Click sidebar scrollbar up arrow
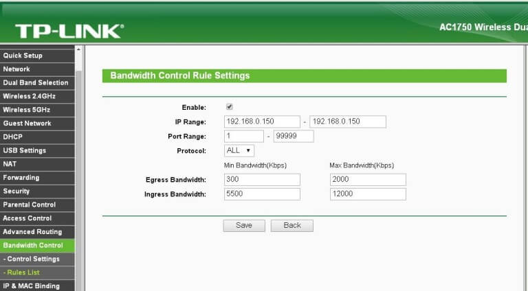 (x=79, y=49)
